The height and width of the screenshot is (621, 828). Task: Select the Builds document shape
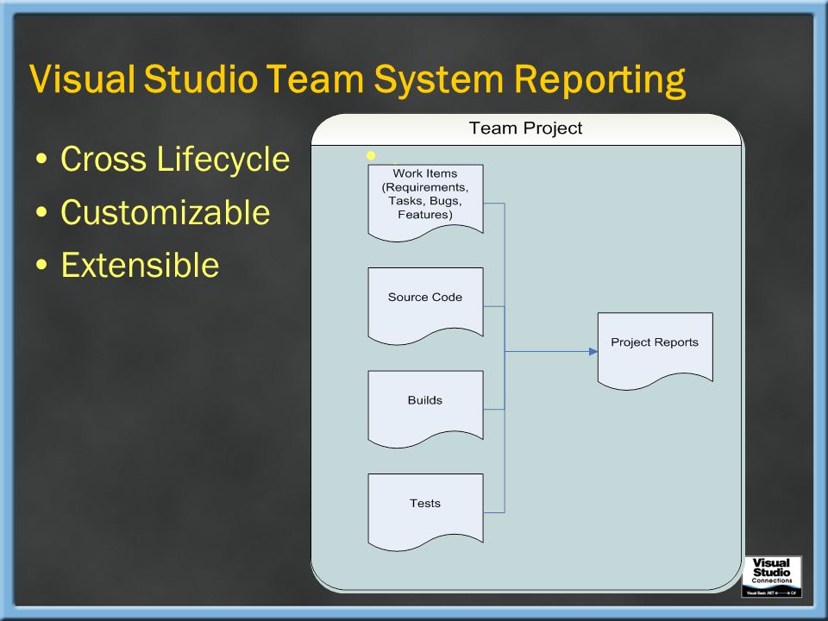pyautogui.click(x=425, y=409)
